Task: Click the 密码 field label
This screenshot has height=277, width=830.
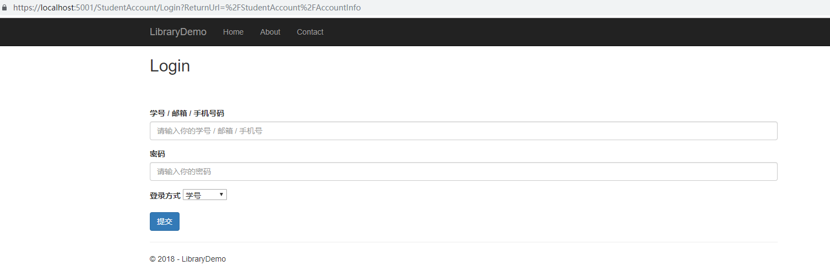Action: (158, 154)
